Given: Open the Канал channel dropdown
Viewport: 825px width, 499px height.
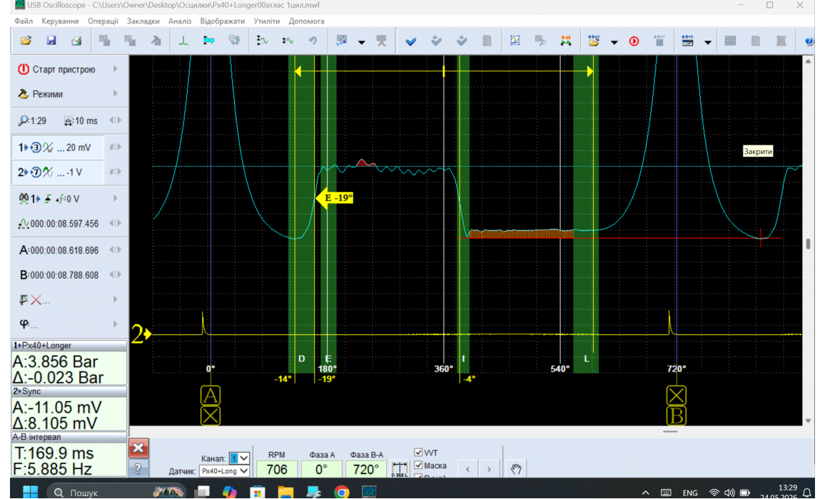Looking at the screenshot, I should tap(239, 458).
